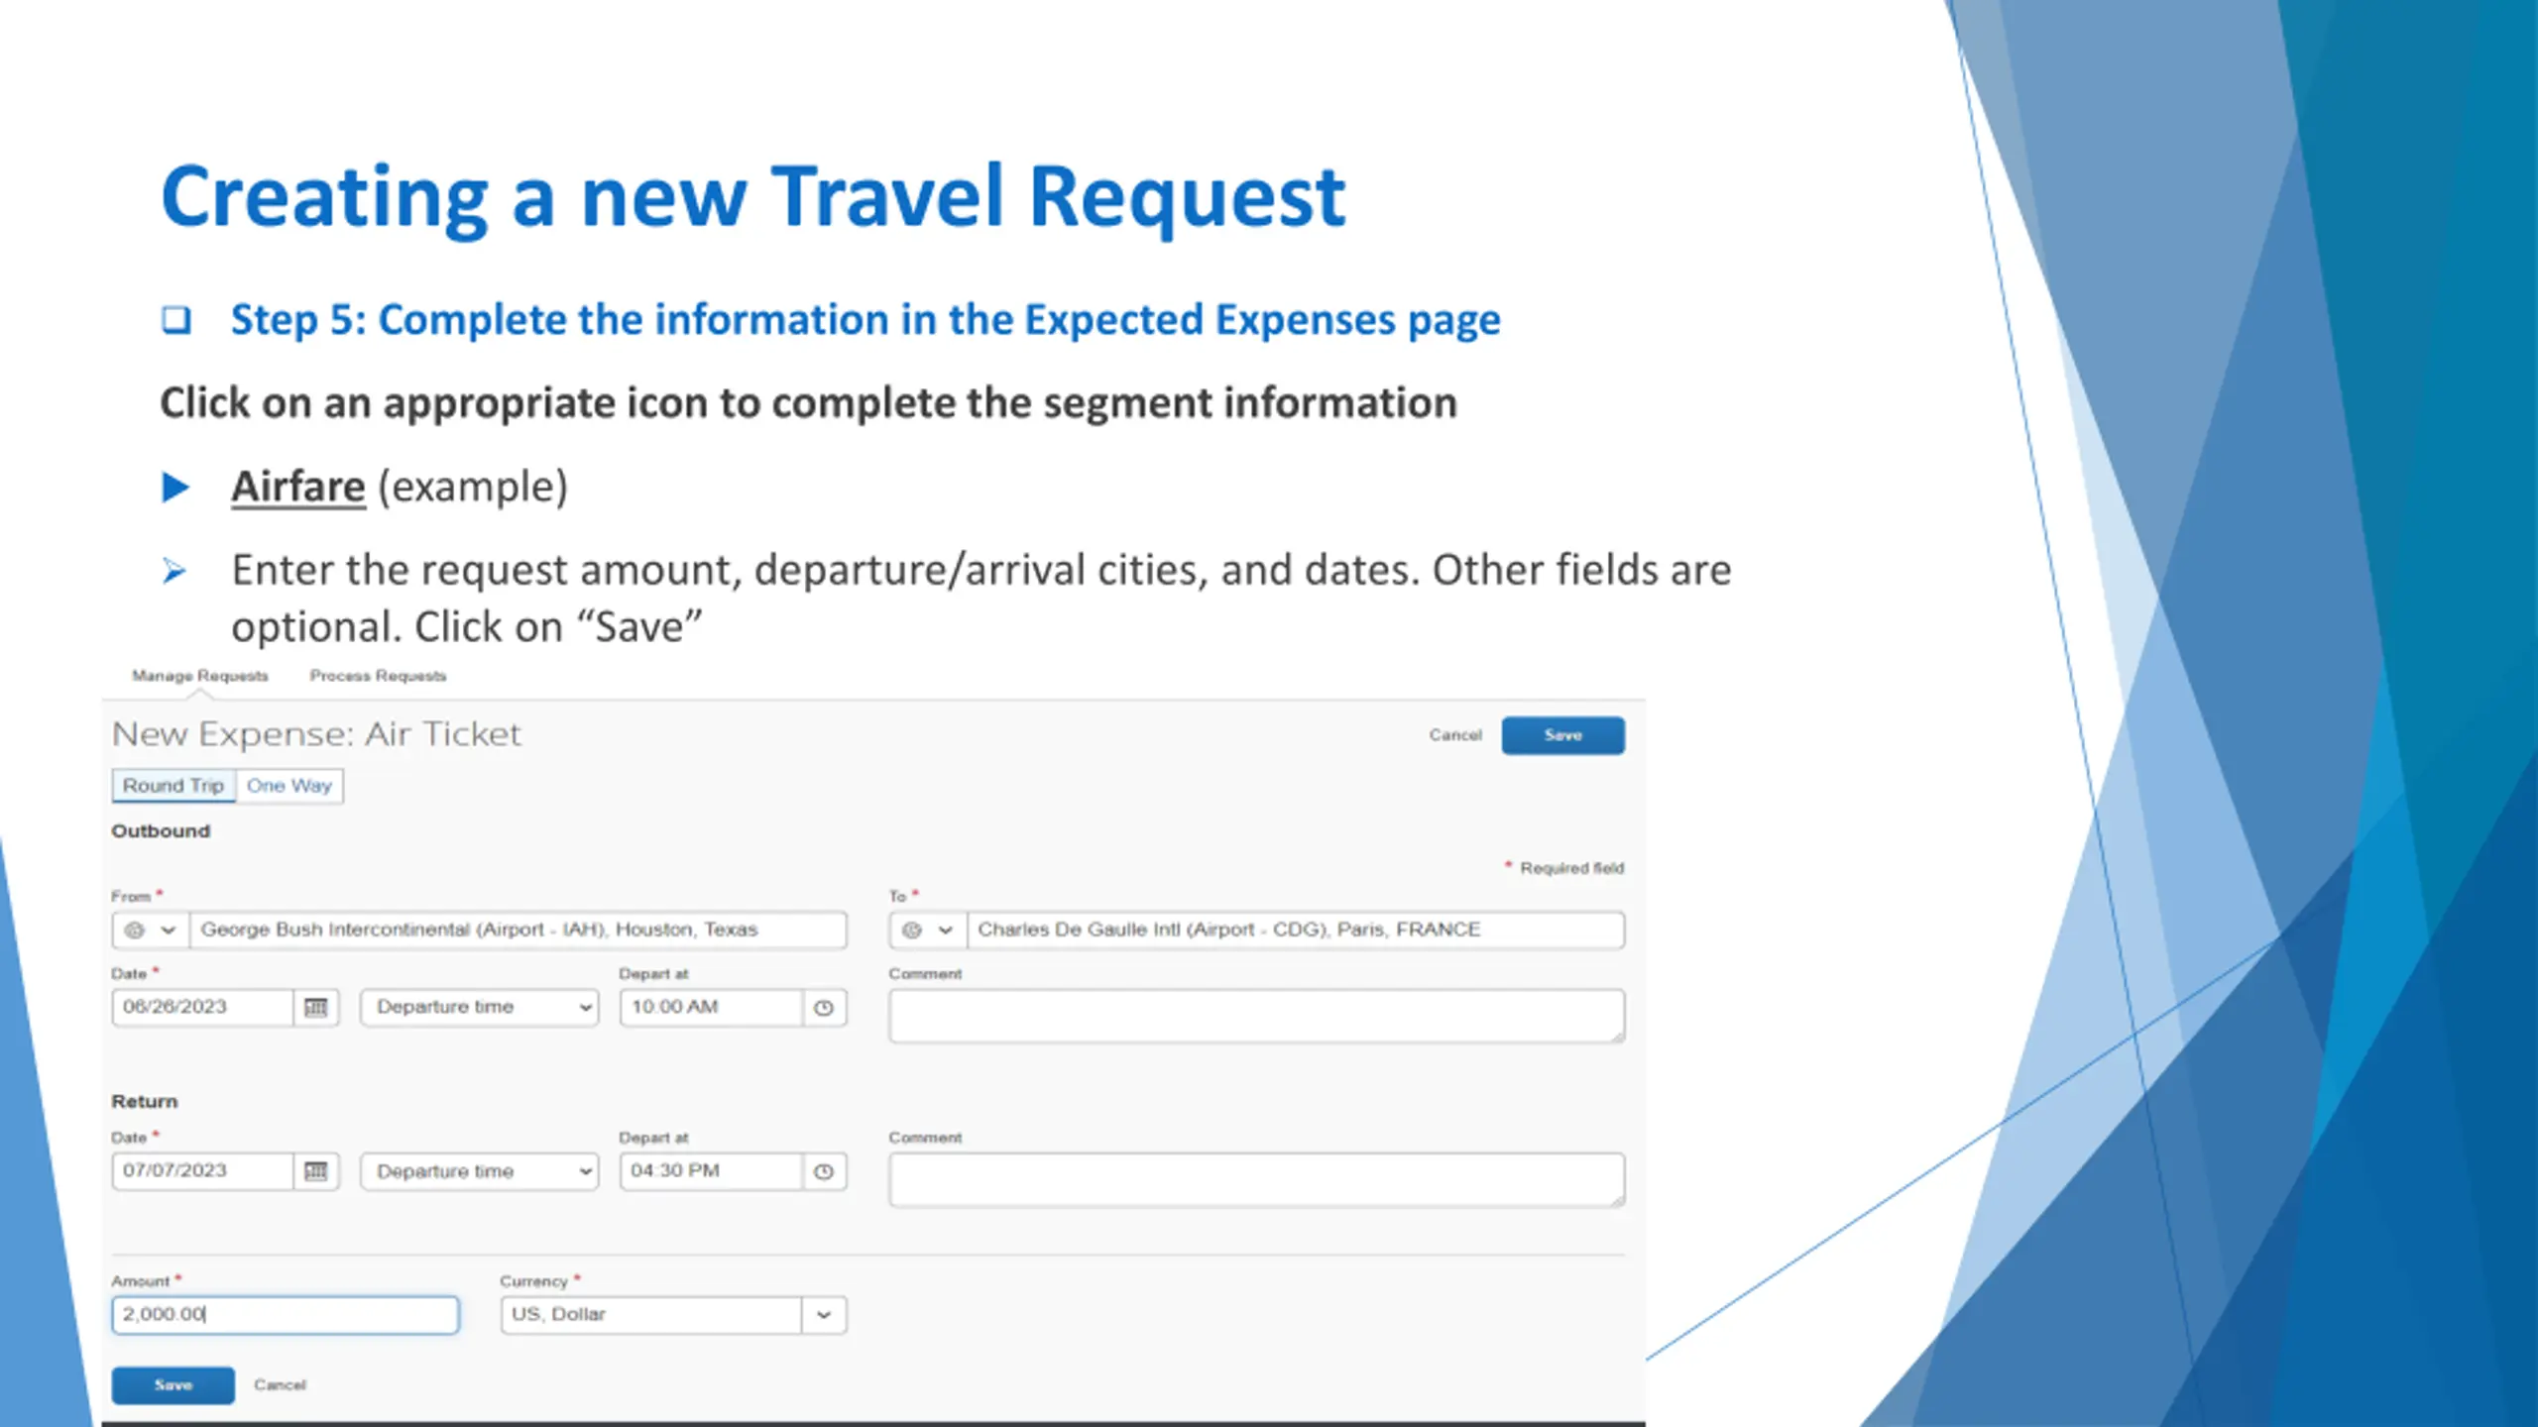This screenshot has height=1427, width=2538.
Task: Click the bottom Save button
Action: click(x=173, y=1385)
